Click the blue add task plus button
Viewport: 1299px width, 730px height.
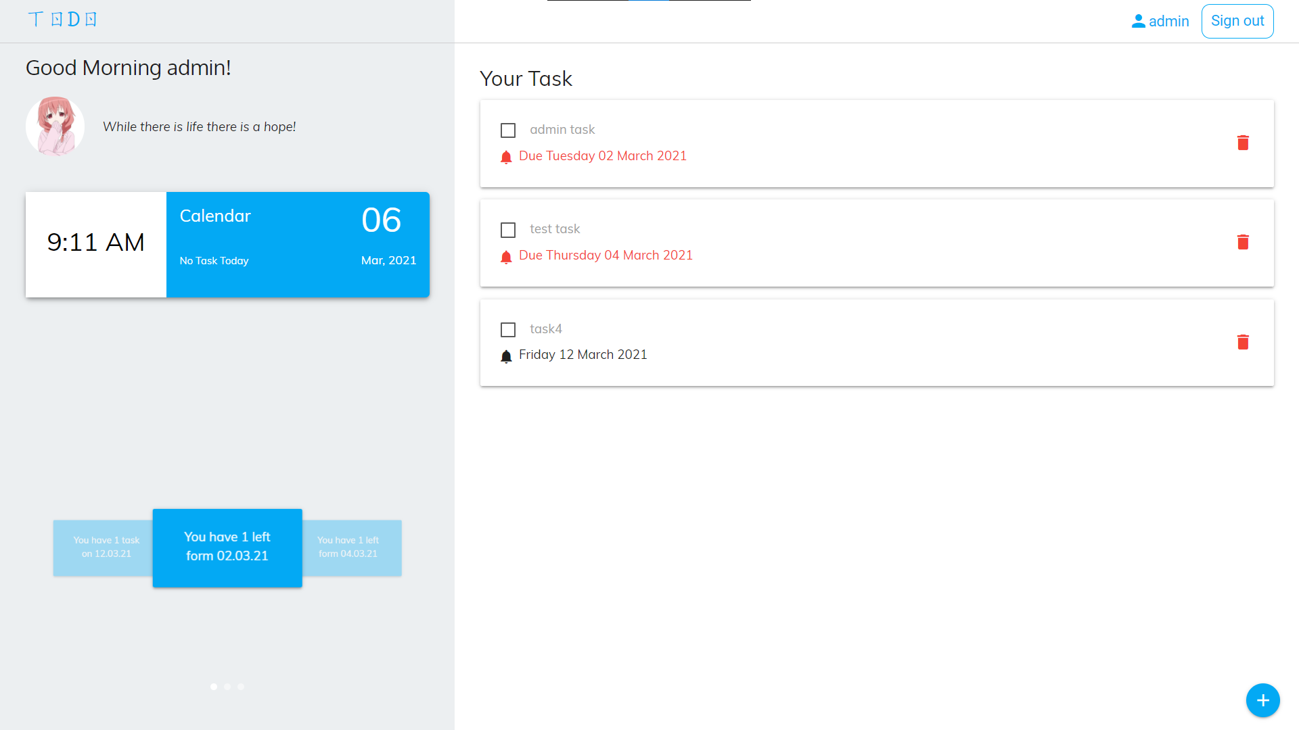[1262, 700]
